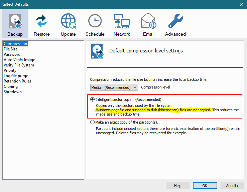Close the Reflect Defaults dialog
Viewport: 247px width, 192px height.
(242, 4)
